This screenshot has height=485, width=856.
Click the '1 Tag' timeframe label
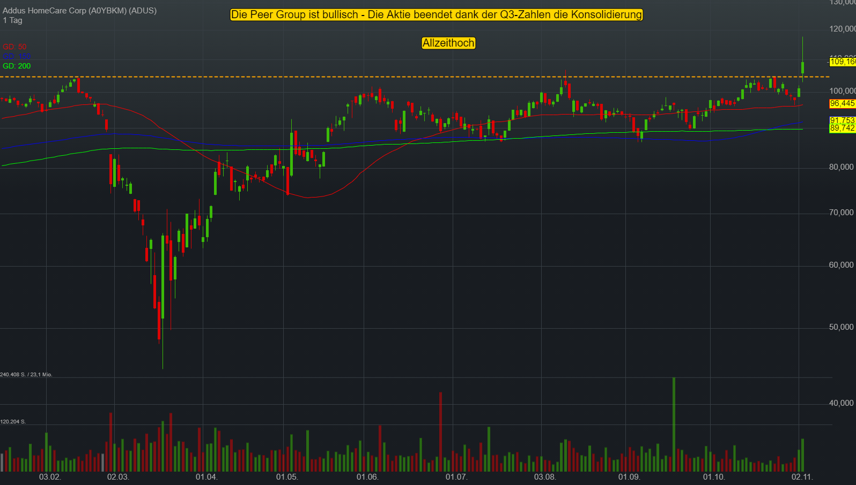tap(13, 20)
